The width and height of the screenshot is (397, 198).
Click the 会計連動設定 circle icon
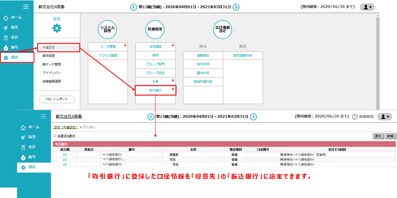pos(223,29)
